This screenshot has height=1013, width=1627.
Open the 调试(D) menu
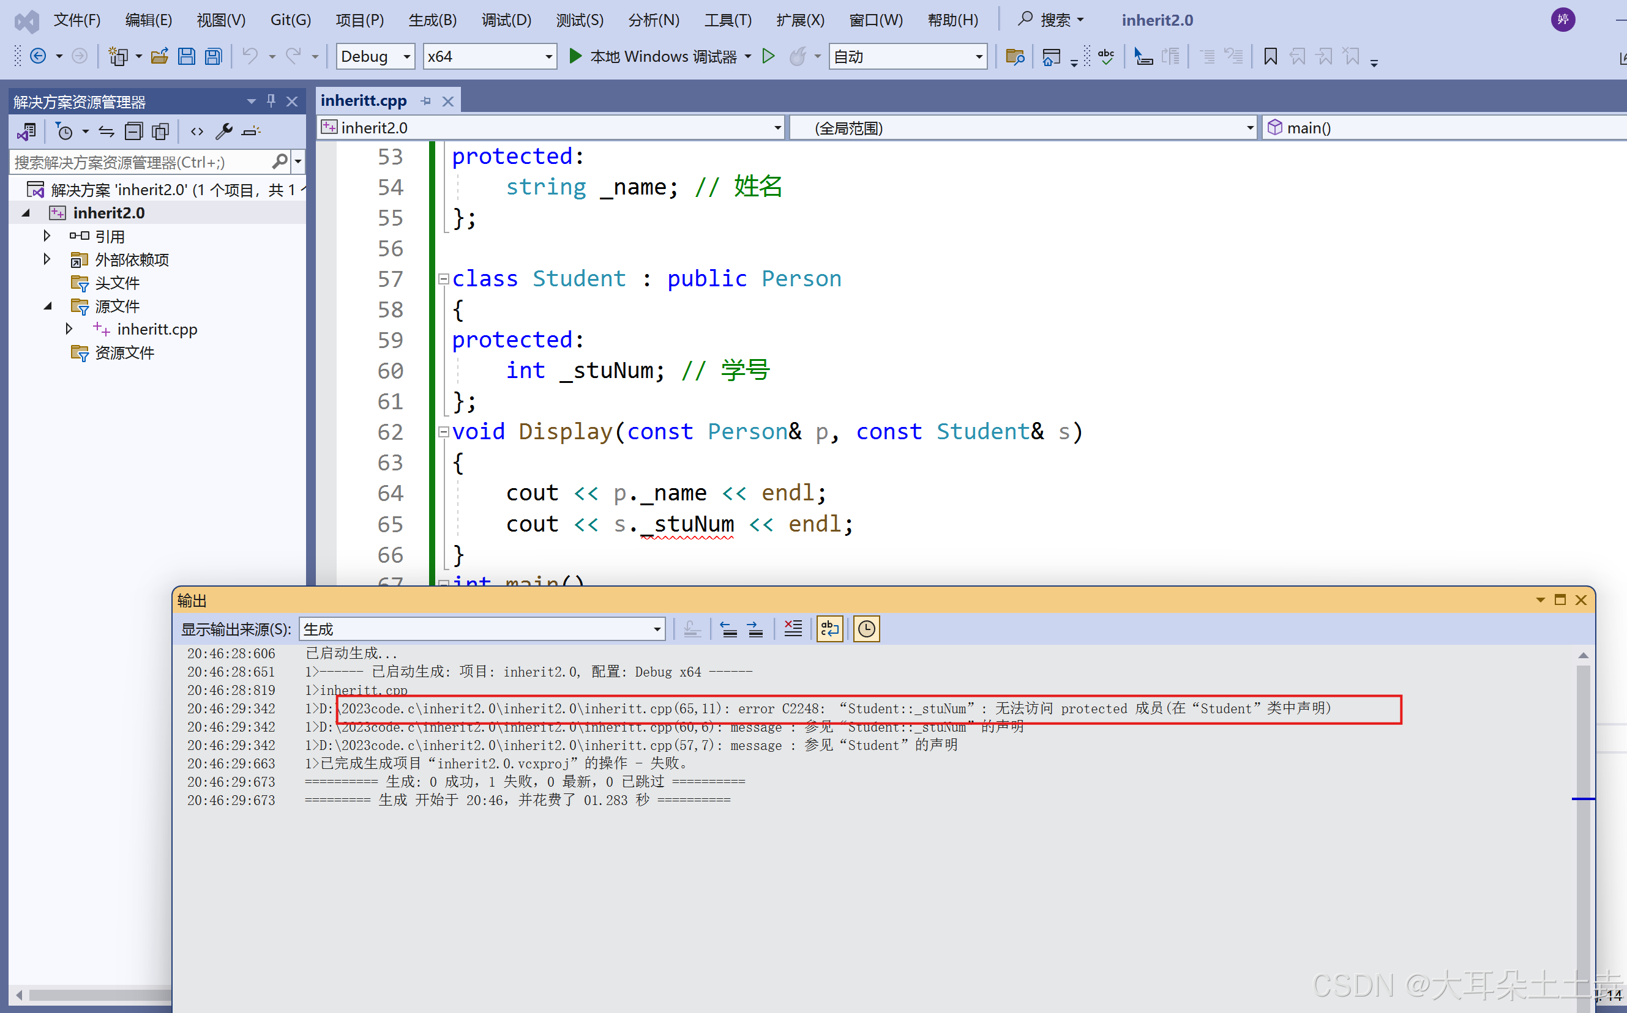tap(506, 20)
